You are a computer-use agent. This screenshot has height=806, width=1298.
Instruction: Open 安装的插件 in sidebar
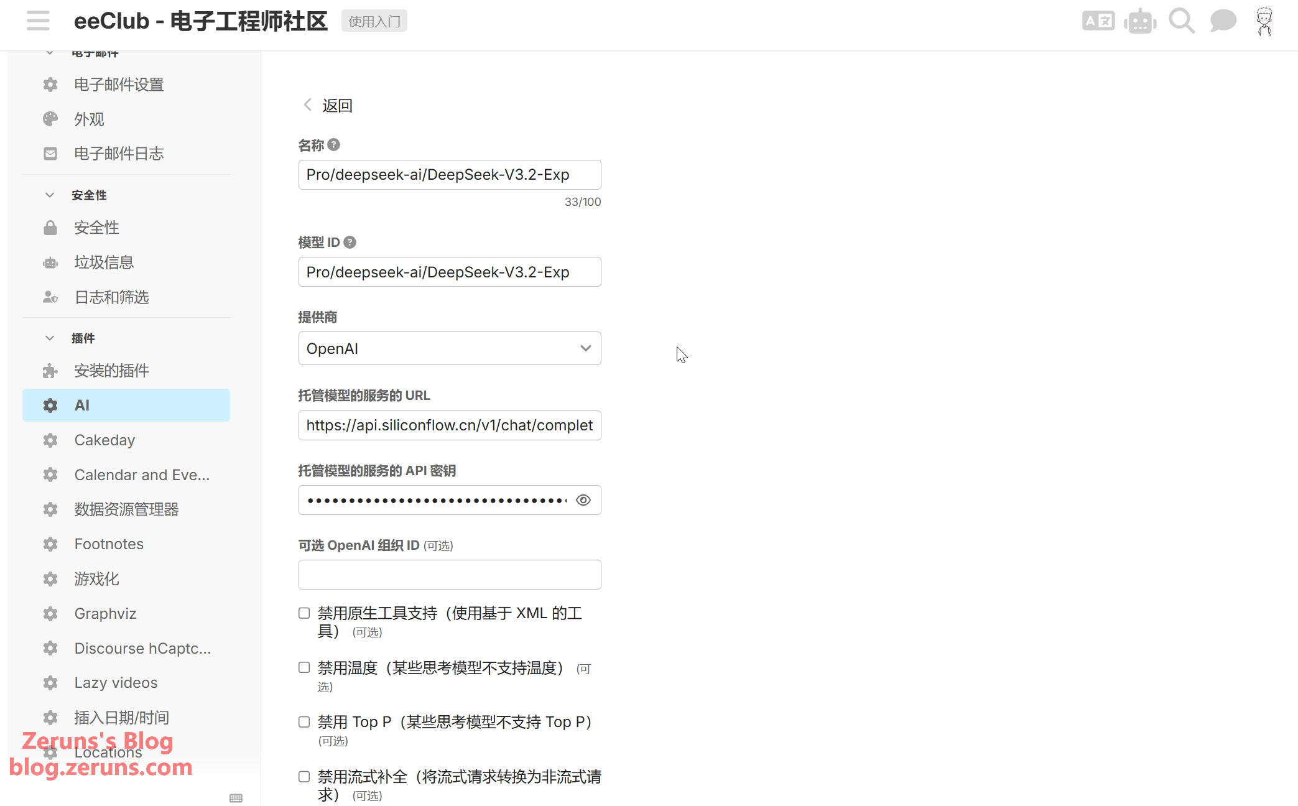[111, 371]
